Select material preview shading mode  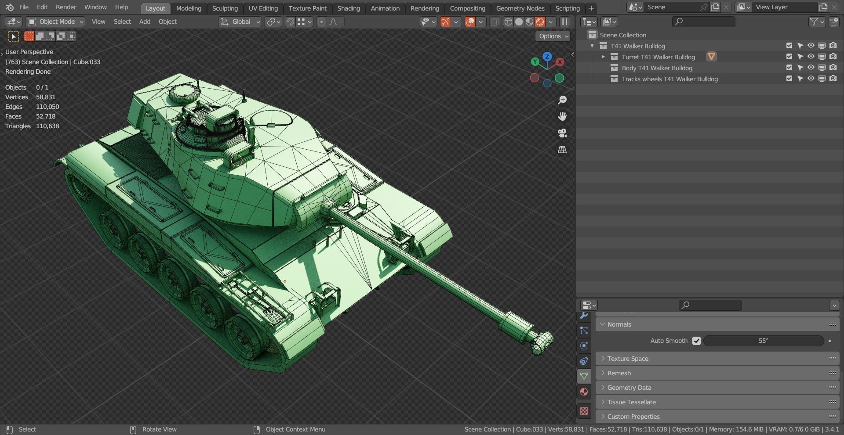[529, 22]
